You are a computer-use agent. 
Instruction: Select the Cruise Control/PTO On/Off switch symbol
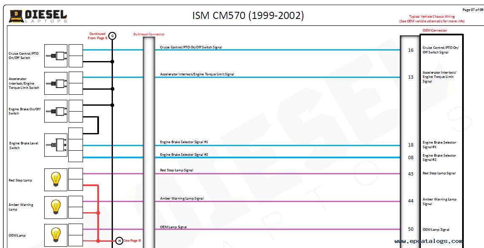coord(56,56)
